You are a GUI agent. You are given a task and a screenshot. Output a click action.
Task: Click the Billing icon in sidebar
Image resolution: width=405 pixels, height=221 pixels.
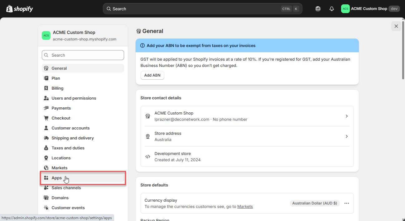point(46,88)
